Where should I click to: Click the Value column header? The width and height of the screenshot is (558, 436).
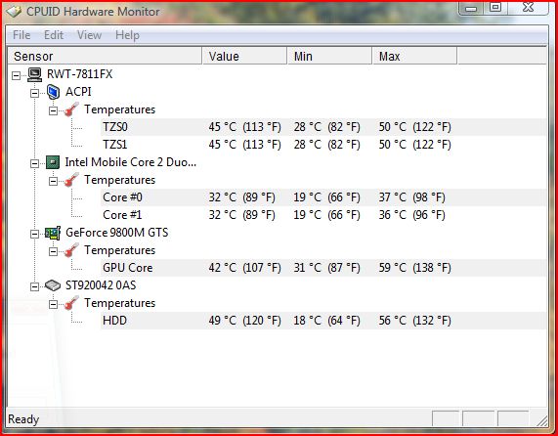(244, 57)
